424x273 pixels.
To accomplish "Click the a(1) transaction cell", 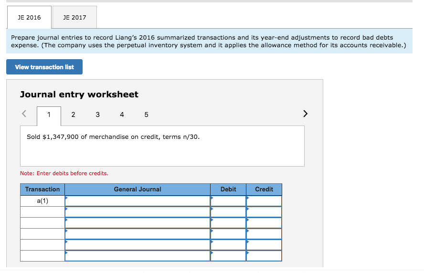I will [42, 201].
